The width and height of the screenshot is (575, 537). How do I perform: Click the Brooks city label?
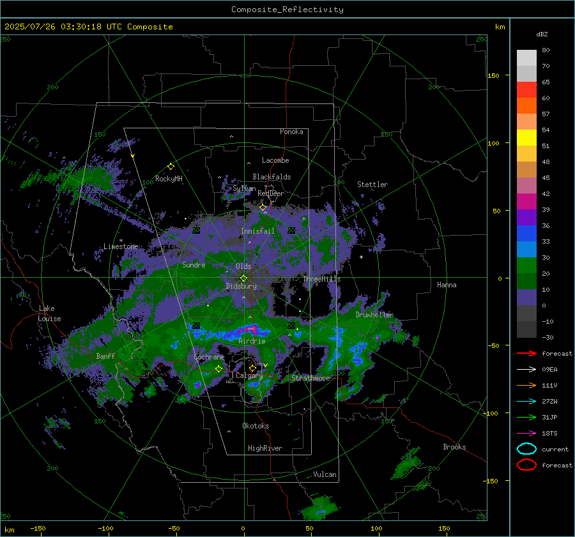point(454,447)
